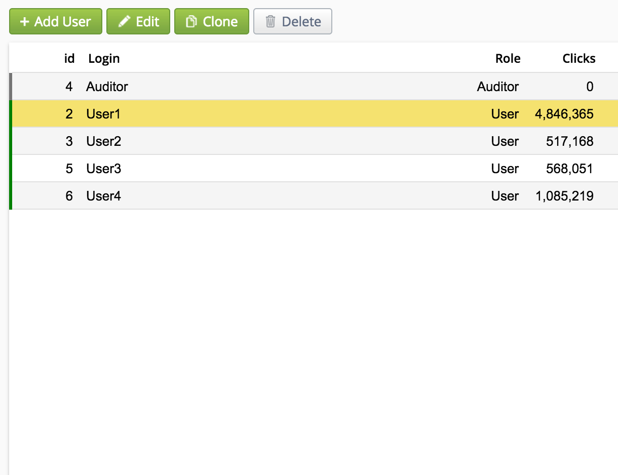Click the id 6 cell

[69, 196]
